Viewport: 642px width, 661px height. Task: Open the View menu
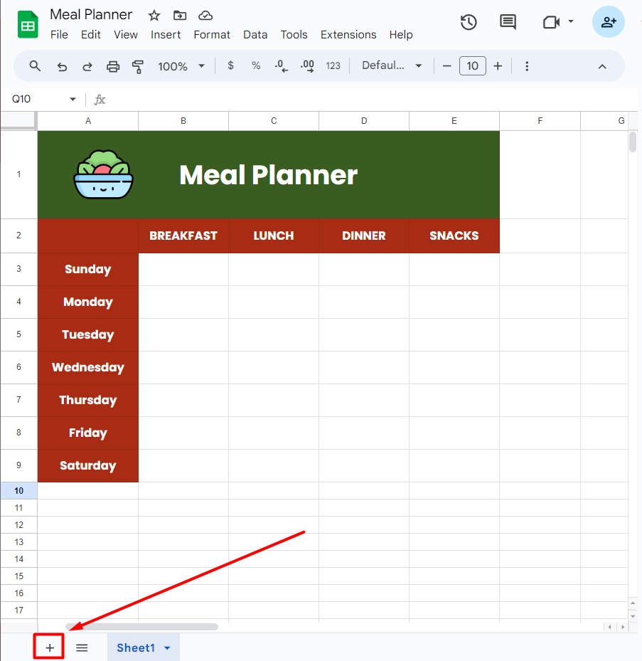[x=126, y=35]
